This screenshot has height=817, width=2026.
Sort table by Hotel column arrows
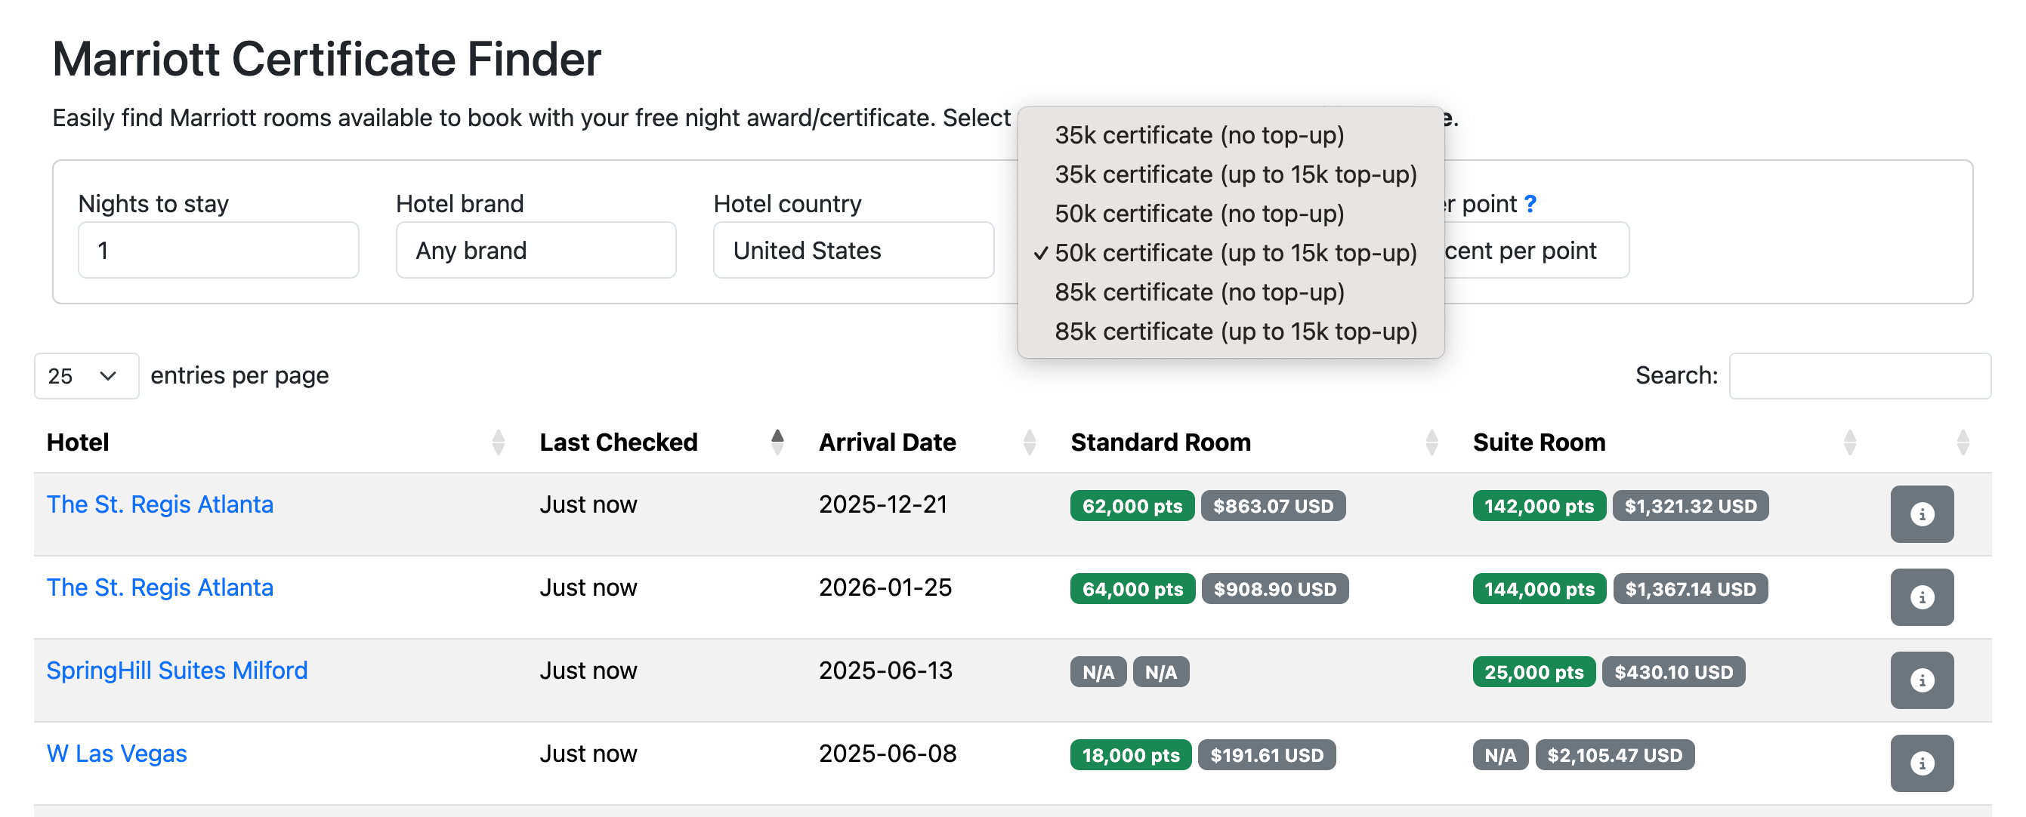pos(498,442)
